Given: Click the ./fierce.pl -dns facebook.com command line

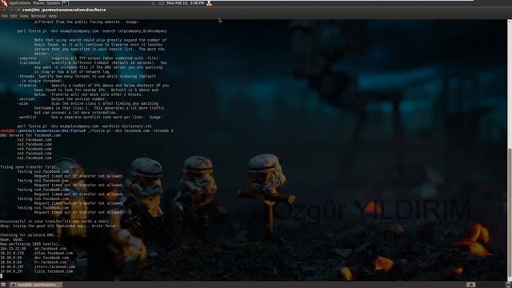Looking at the screenshot, I should 86,130.
